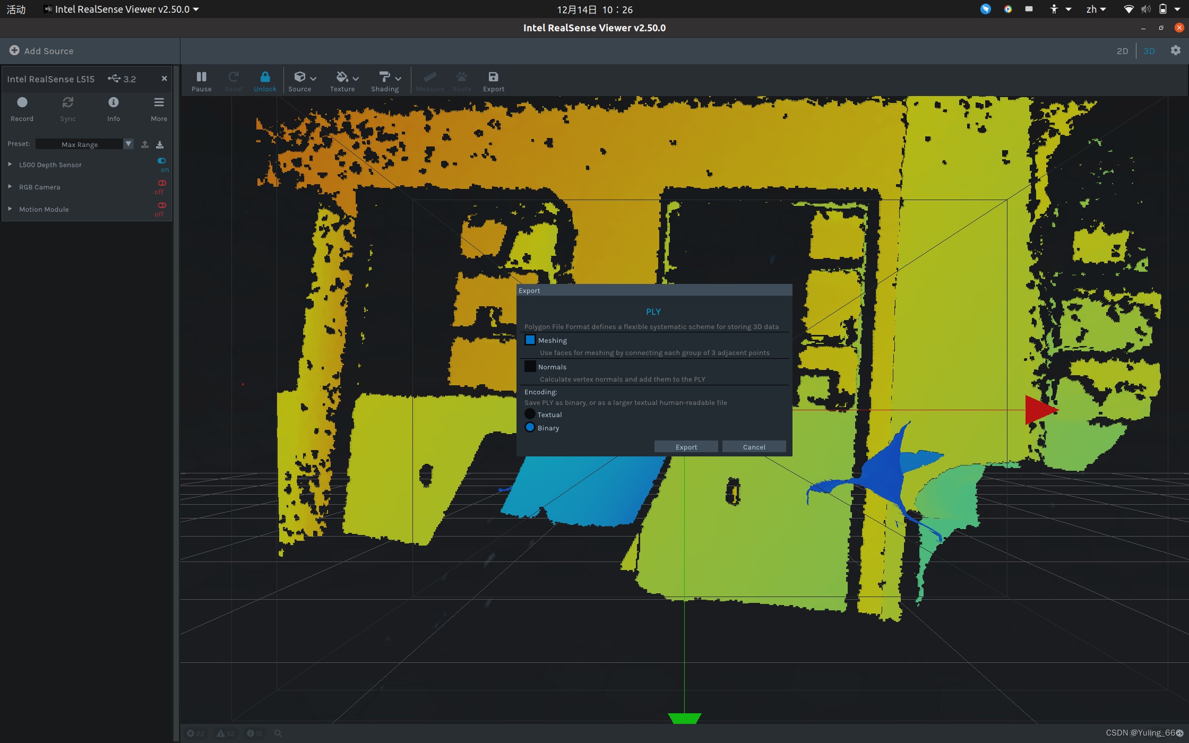Click the settings gear icon

tap(1175, 50)
